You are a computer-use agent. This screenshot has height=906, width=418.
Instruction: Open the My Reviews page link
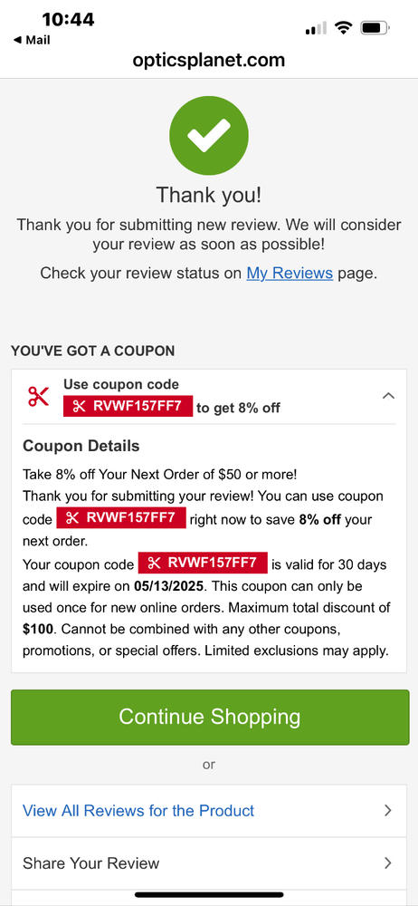[x=290, y=273]
